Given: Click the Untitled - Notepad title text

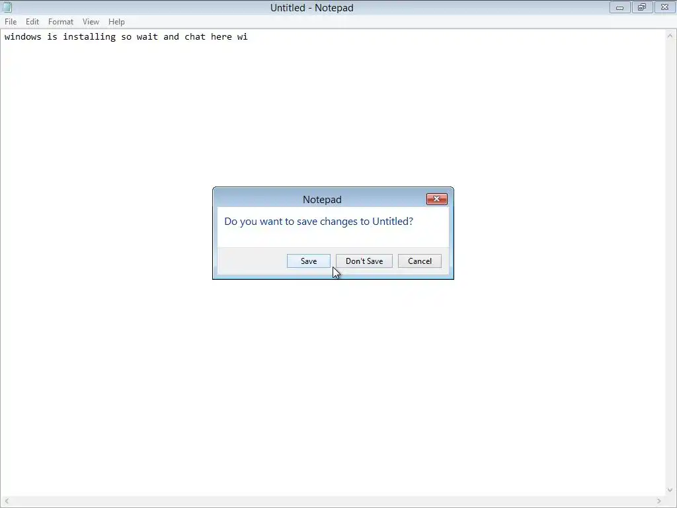Looking at the screenshot, I should coord(312,8).
